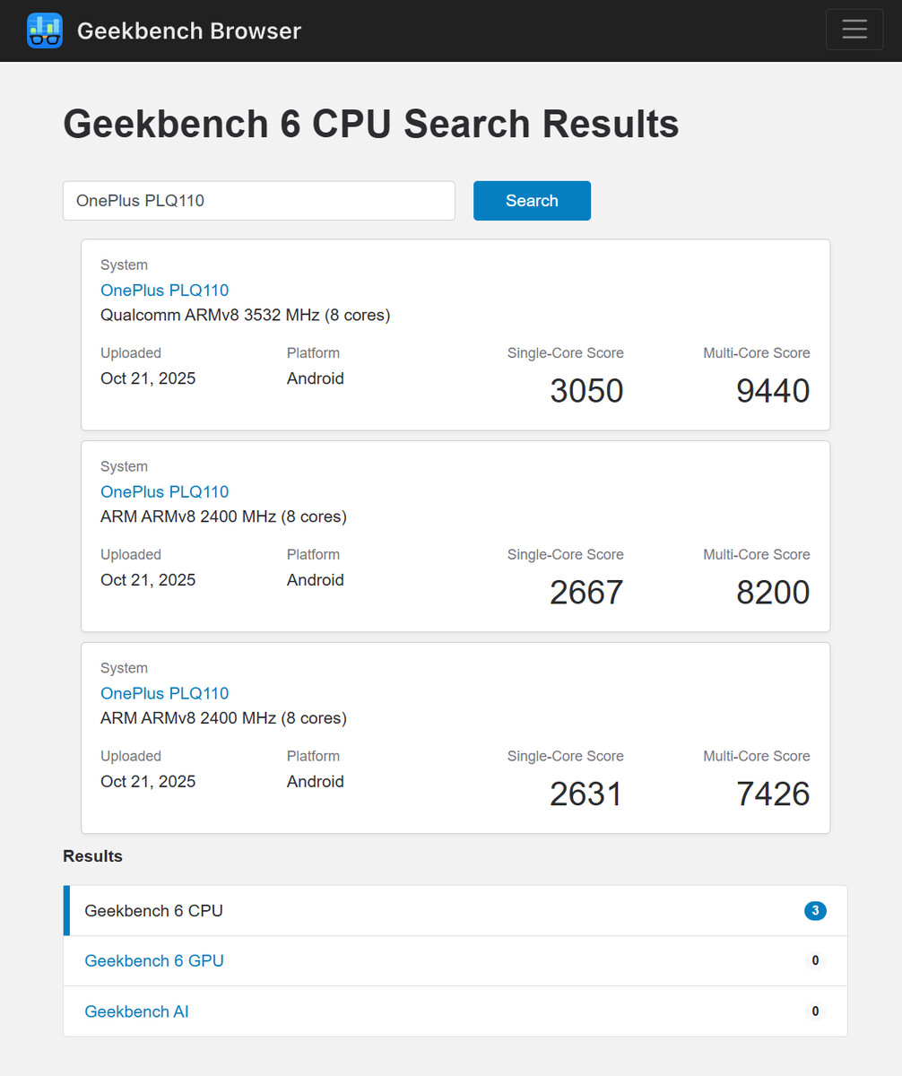Click the Qualcomm ARMv8 3532 MHz description
This screenshot has height=1076, width=902.
(245, 316)
